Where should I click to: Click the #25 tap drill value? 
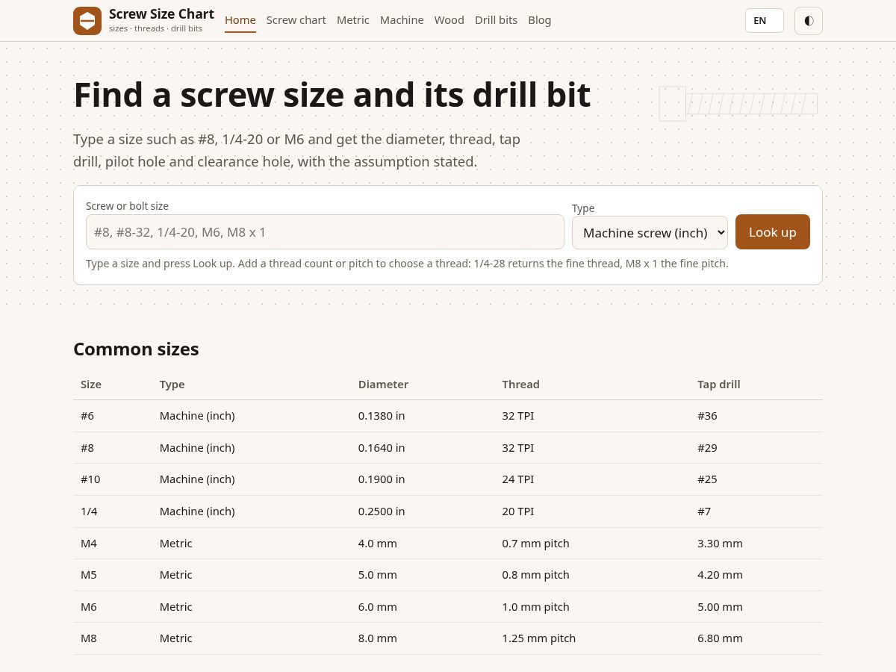707,479
